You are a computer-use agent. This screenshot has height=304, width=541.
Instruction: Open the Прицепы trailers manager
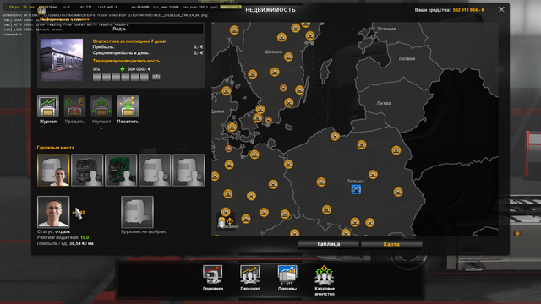click(287, 274)
